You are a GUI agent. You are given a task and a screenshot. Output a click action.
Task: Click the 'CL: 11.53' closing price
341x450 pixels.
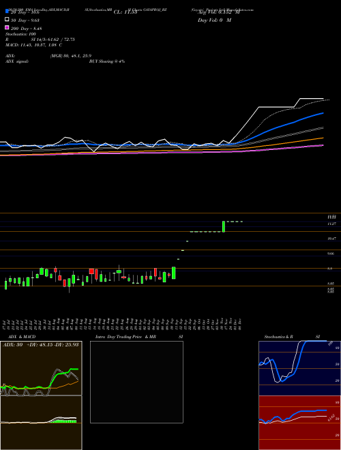(x=127, y=12)
